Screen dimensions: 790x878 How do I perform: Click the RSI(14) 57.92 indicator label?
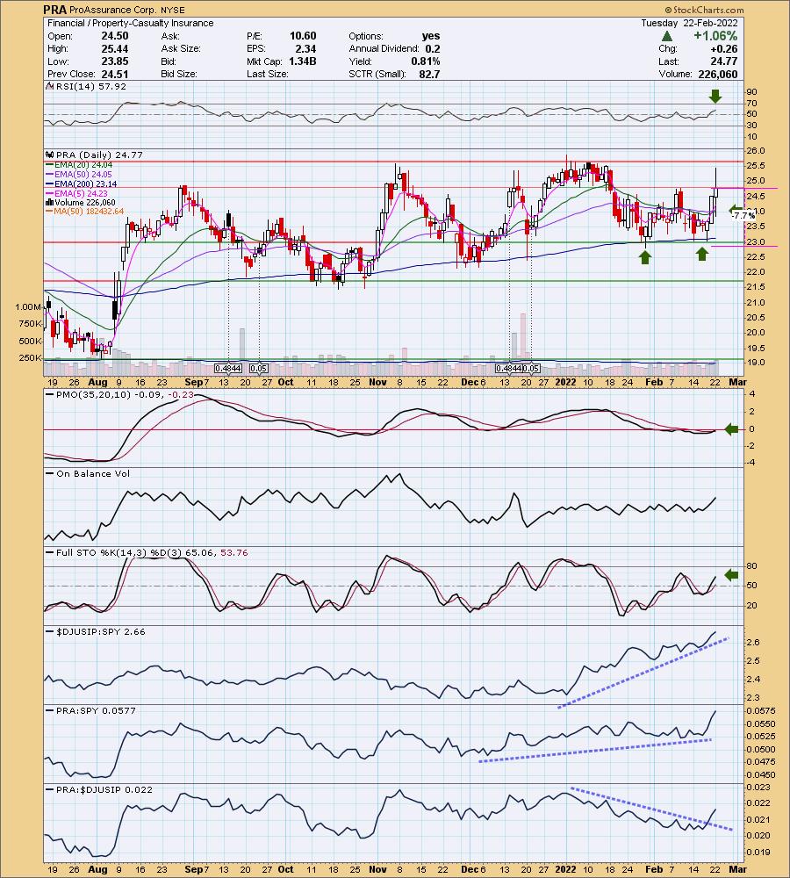point(90,87)
